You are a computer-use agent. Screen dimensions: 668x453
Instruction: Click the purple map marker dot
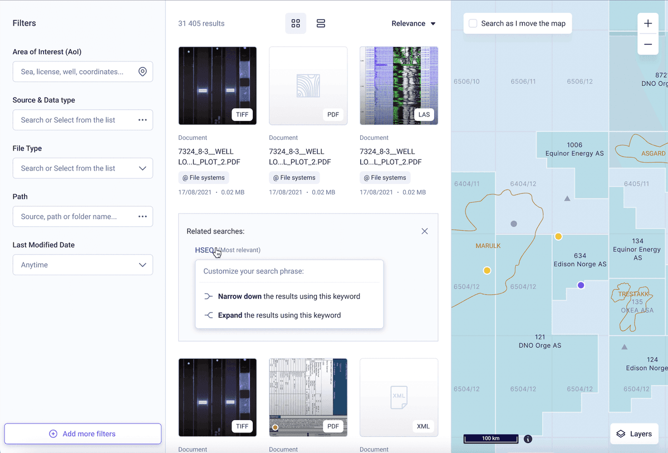click(x=581, y=285)
